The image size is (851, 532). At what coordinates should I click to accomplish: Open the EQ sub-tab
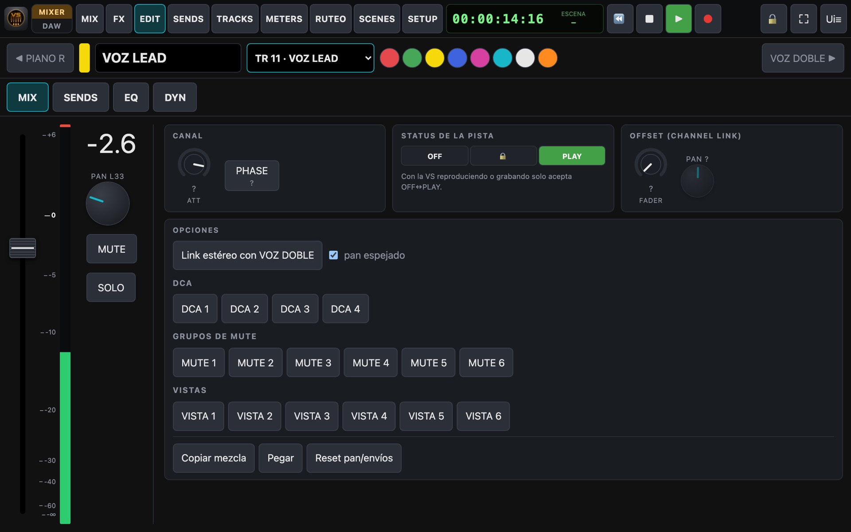click(131, 97)
